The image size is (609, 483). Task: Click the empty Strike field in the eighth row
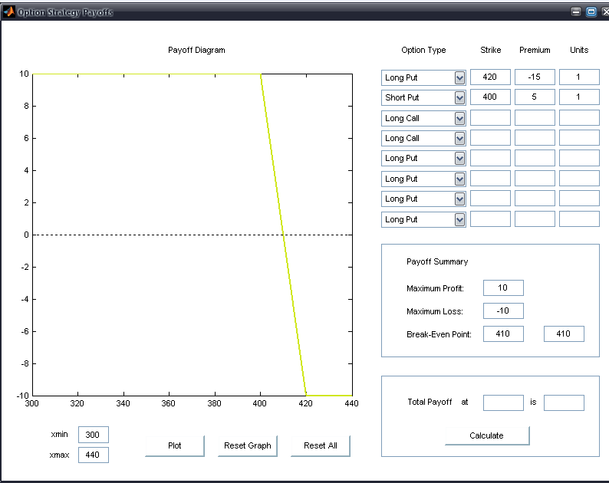click(490, 219)
